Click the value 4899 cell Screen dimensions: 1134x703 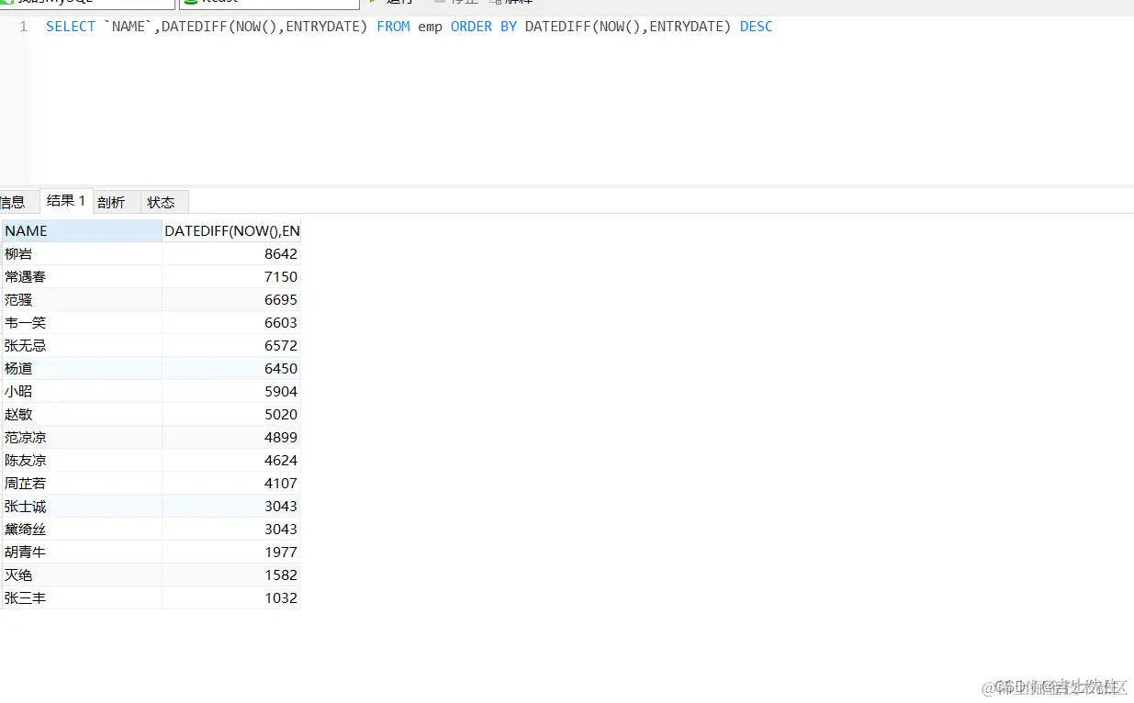point(231,438)
